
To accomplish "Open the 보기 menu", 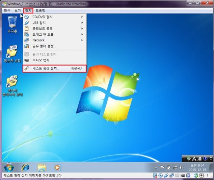I will 18,10.
